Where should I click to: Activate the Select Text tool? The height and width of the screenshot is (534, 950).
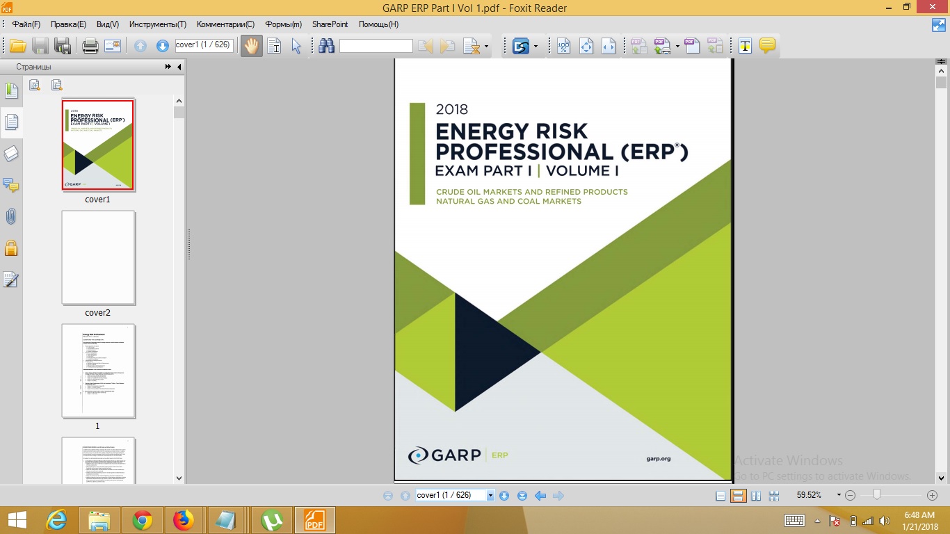pos(275,47)
